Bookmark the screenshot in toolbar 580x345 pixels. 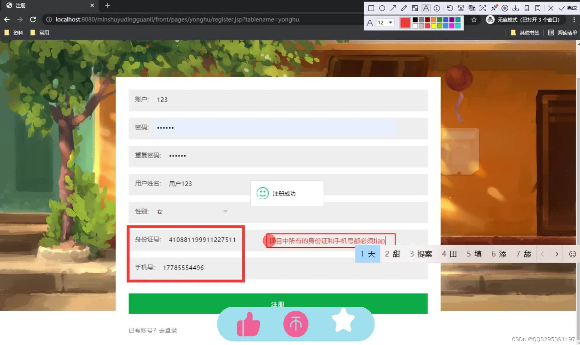point(538,8)
